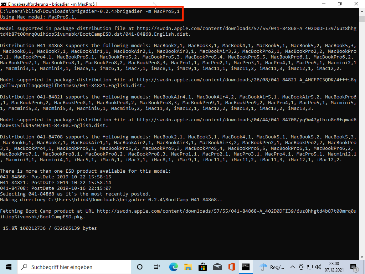The width and height of the screenshot is (365, 274).
Task: Click 'Distribution 041-84821 supports the following models'
Action: click(76, 97)
